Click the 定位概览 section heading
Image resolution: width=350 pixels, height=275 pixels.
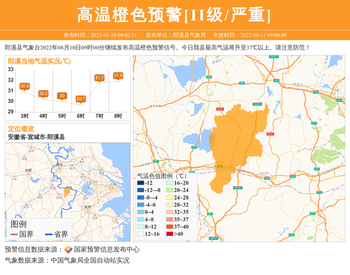point(21,128)
